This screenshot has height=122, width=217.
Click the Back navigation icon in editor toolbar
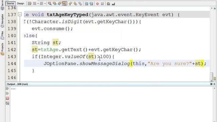(x=35, y=4)
